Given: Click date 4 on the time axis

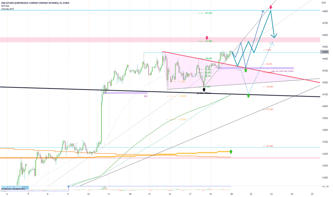Looking at the screenshot, I should 7,194.
